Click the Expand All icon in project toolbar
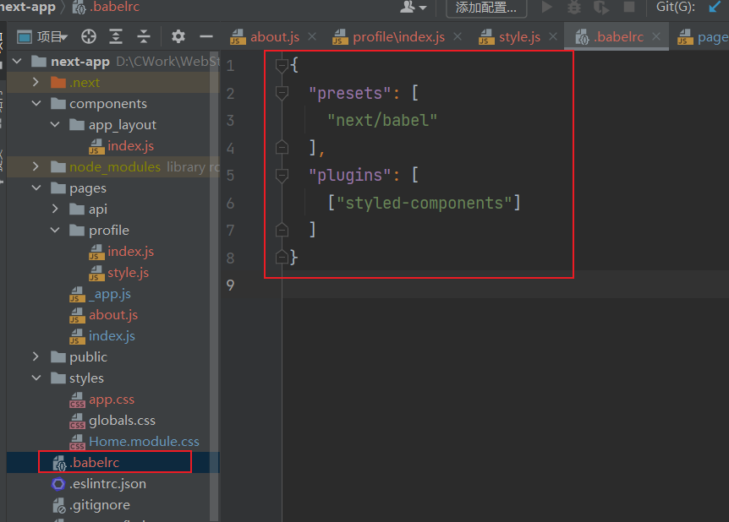Screen dimensions: 729x522 (116, 36)
